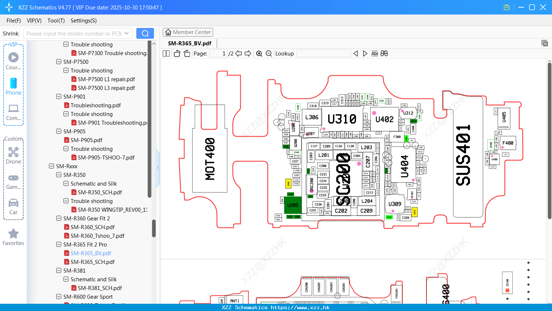
Task: Collapse SM-R600 Gear Sport node
Action: tap(59, 297)
